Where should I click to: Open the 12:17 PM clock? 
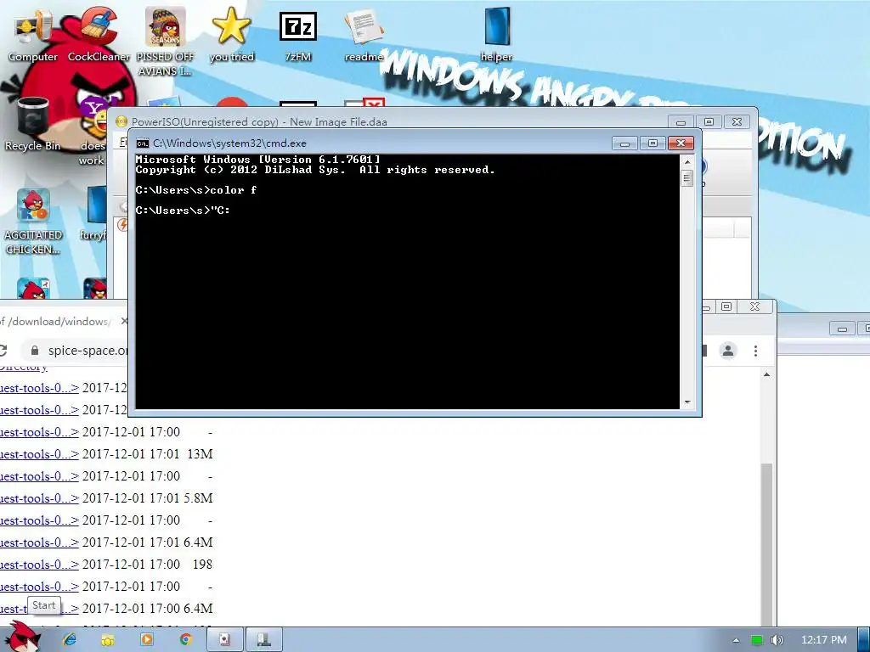[824, 640]
